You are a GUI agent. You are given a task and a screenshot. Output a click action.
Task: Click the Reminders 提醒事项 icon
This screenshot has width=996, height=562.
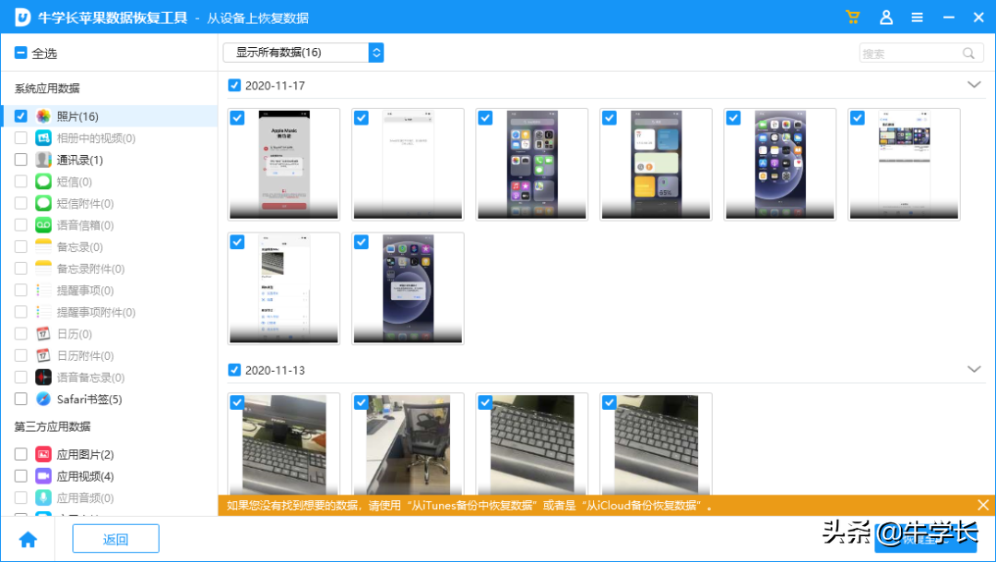pyautogui.click(x=43, y=290)
